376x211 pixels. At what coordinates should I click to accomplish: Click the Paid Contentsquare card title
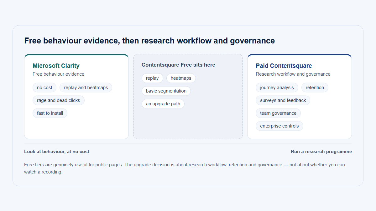coord(284,66)
